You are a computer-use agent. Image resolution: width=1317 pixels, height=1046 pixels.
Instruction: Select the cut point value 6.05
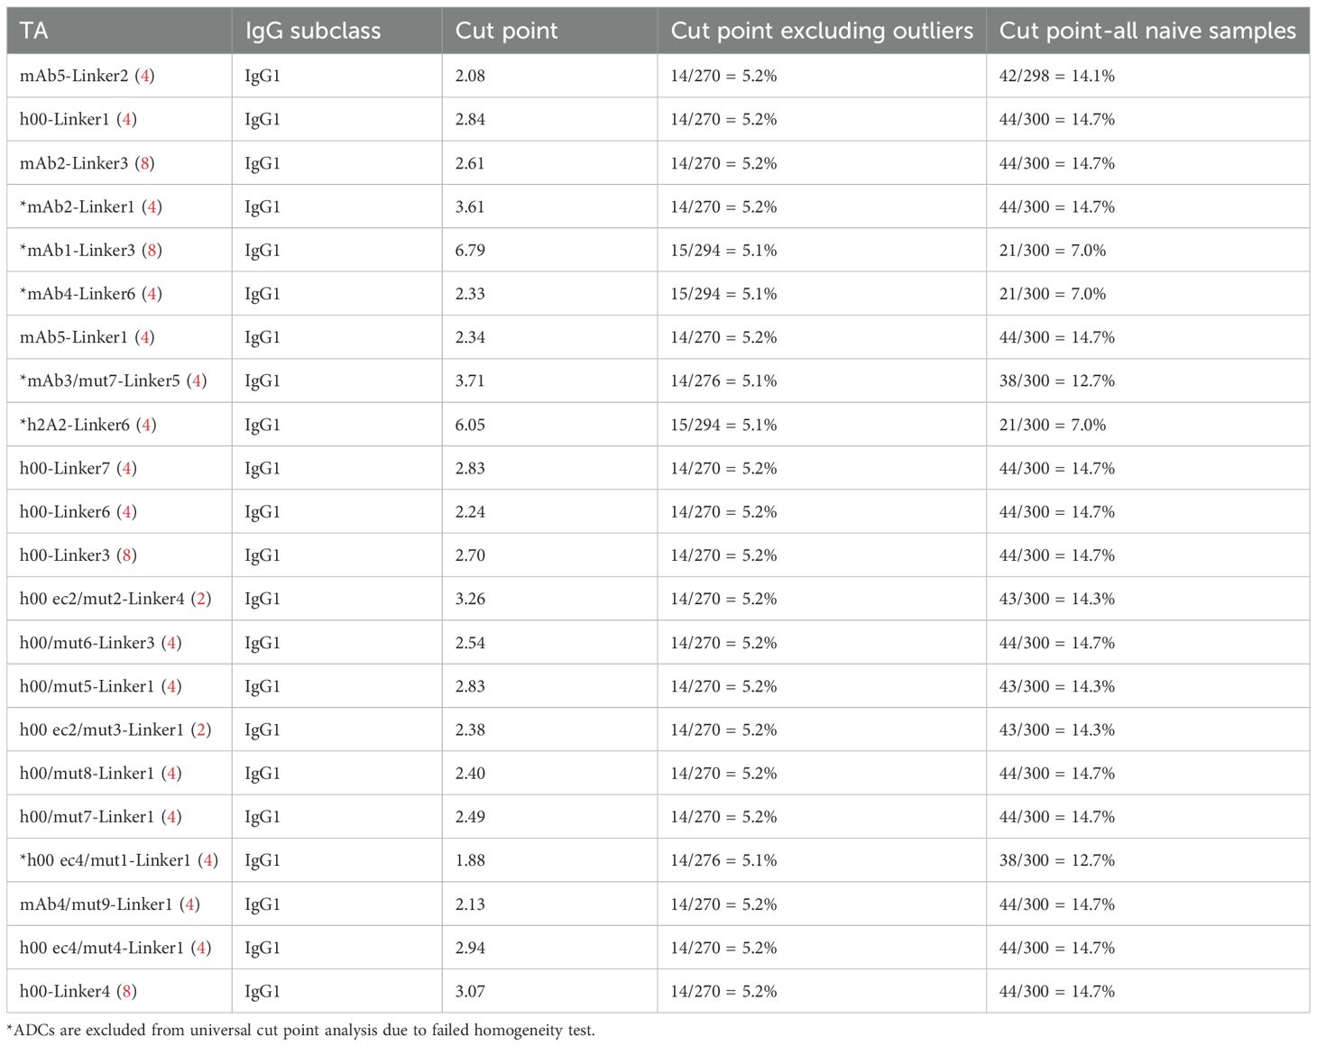click(x=470, y=425)
